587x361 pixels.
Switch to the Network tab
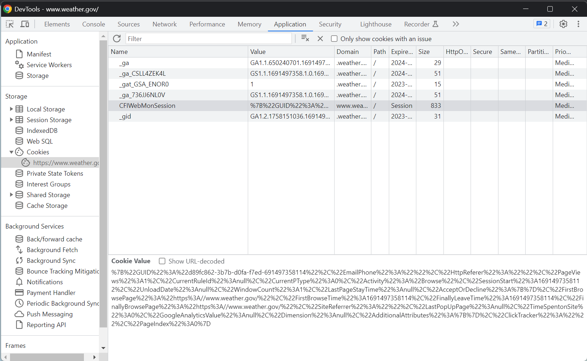(165, 24)
